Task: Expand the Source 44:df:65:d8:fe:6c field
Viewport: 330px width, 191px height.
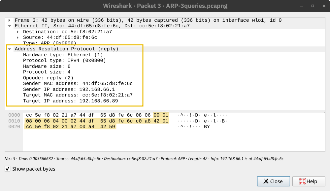Action: tap(18, 38)
